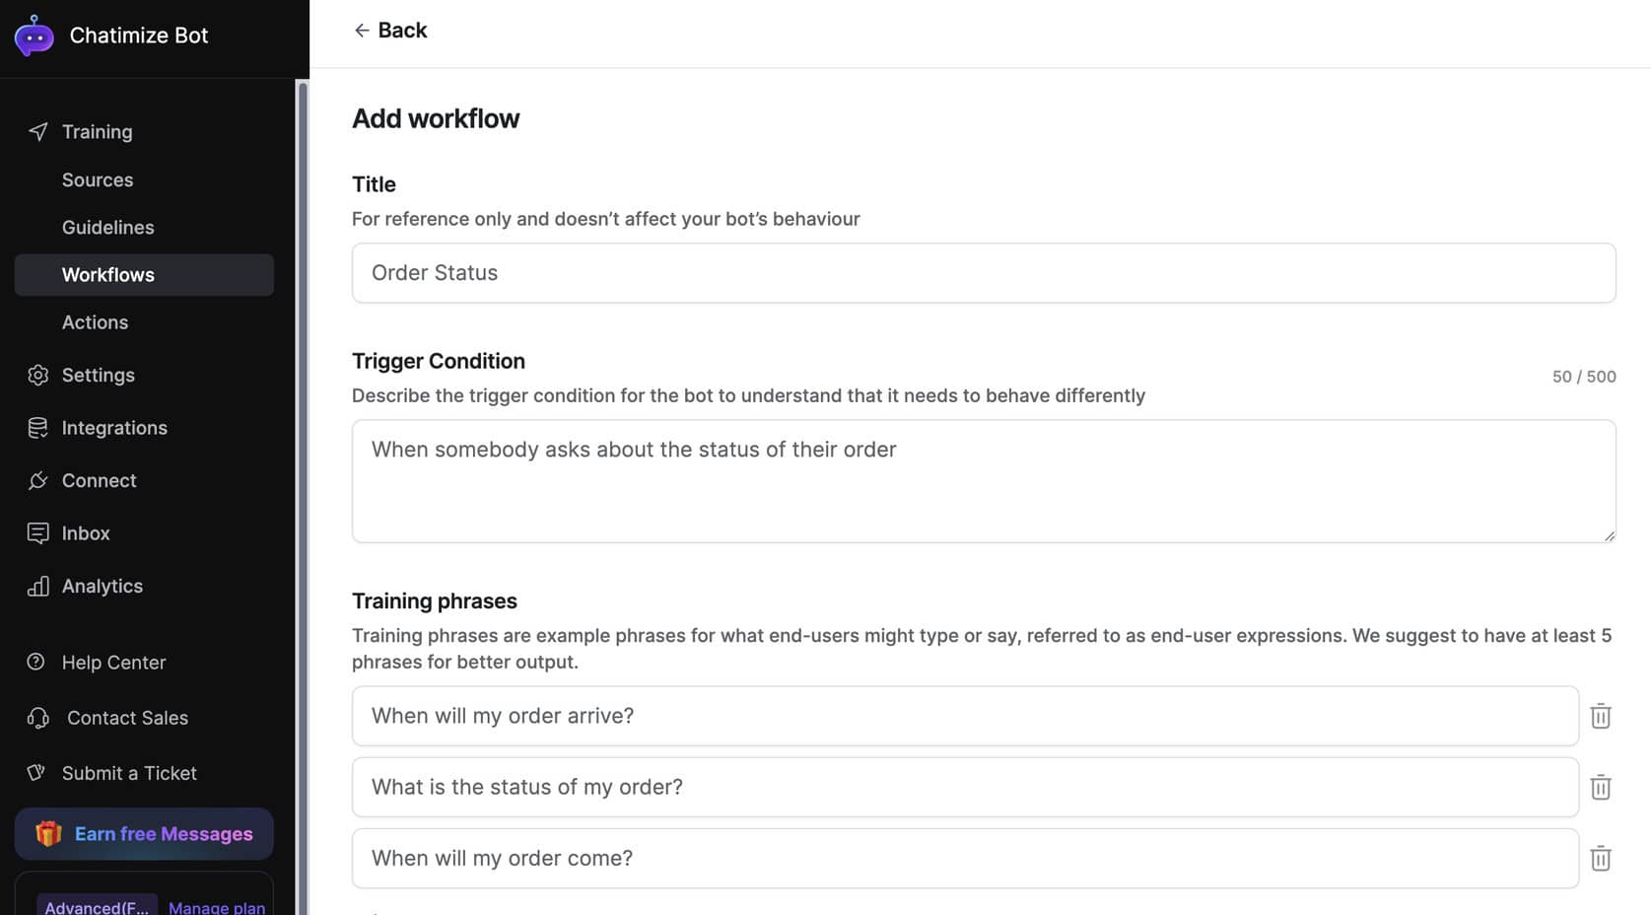The width and height of the screenshot is (1651, 915).
Task: Open the Help Center link
Action: (x=113, y=663)
